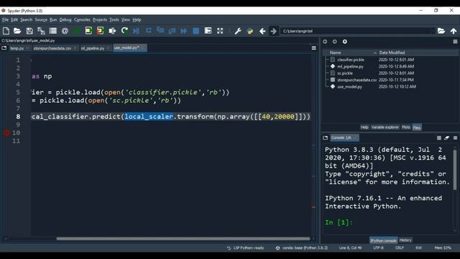Clear the console with the eraser icon
This screenshot has width=460, height=259.
click(x=446, y=137)
